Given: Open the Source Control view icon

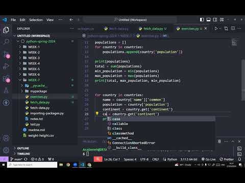Looking at the screenshot, I should click(x=6, y=54).
